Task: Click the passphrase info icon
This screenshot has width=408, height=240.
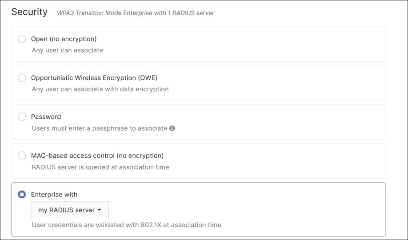Action: click(x=172, y=128)
